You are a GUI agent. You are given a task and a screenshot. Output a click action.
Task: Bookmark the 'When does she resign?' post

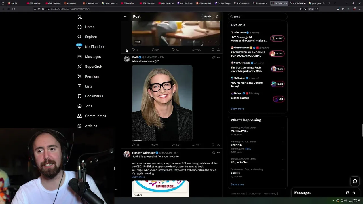[213, 145]
